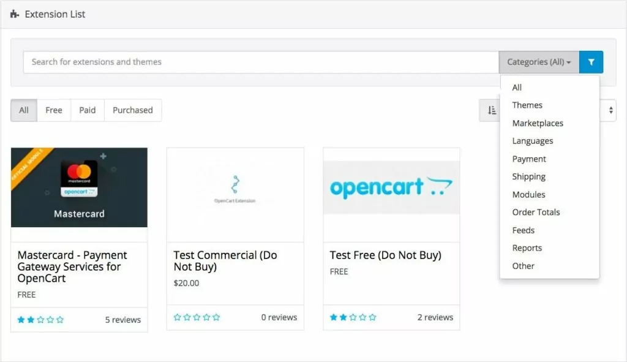Click Mastercard extension star rating

tap(40, 320)
